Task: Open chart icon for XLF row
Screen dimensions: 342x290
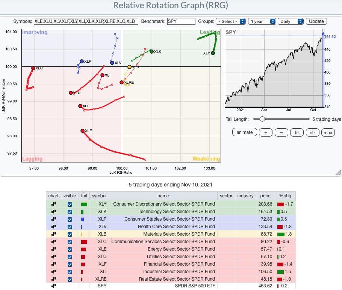Action: tap(53, 264)
